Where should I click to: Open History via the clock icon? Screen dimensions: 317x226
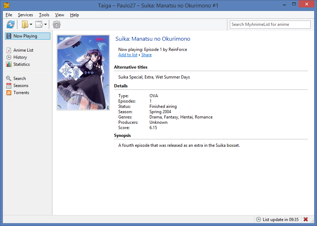9,57
